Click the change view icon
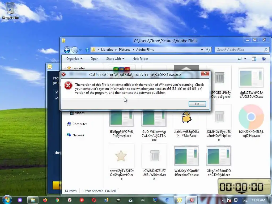Image resolution: width=272 pixels, height=204 pixels. click(240, 59)
